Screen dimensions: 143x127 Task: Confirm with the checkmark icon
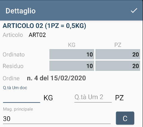point(134,11)
